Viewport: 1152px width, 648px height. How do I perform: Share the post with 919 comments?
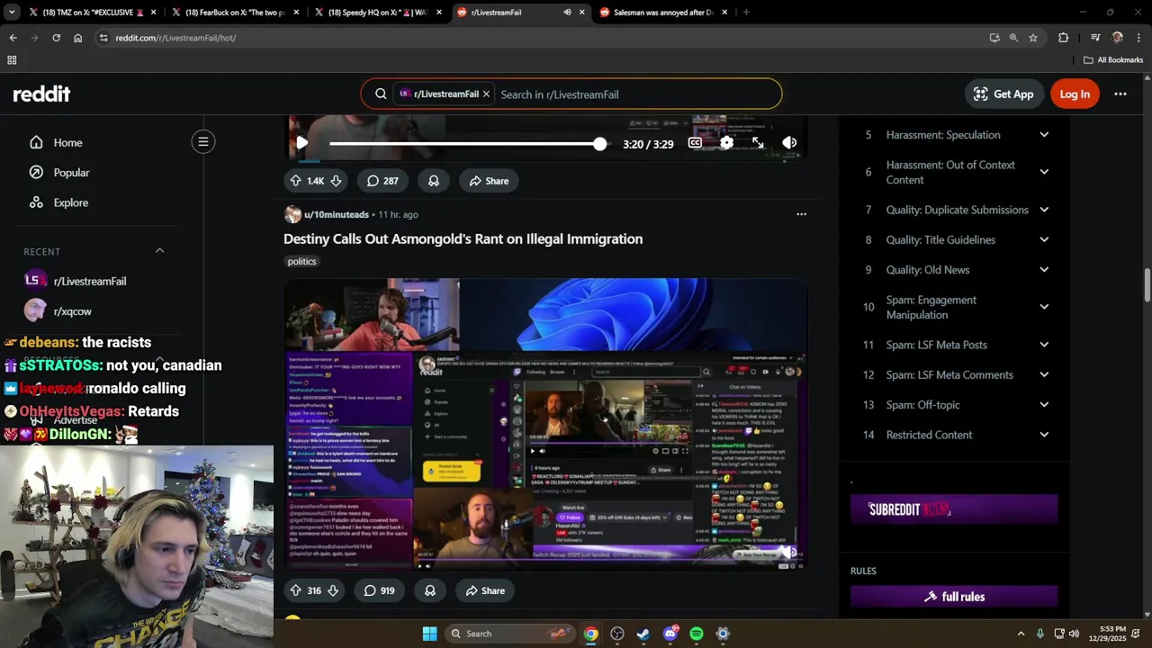(x=485, y=590)
